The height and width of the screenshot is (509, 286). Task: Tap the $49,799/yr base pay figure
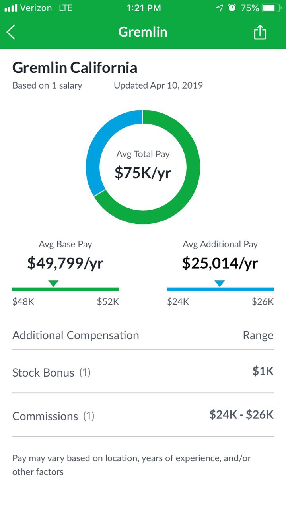tap(65, 263)
